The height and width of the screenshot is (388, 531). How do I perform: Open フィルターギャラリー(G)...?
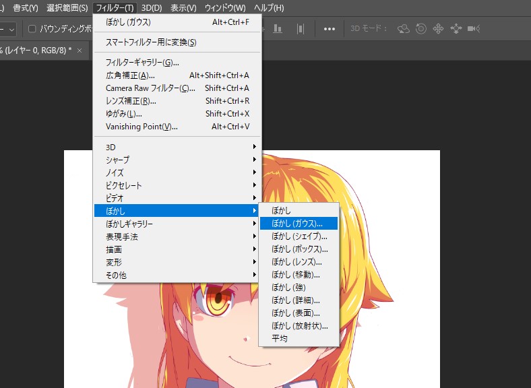[x=177, y=63]
